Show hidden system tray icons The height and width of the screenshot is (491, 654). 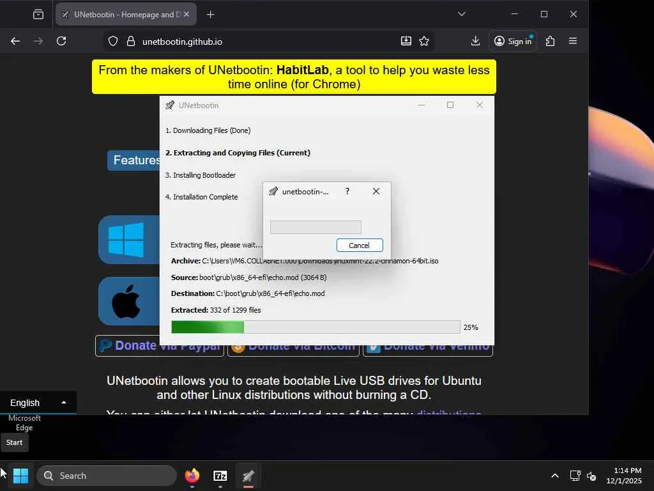555,476
